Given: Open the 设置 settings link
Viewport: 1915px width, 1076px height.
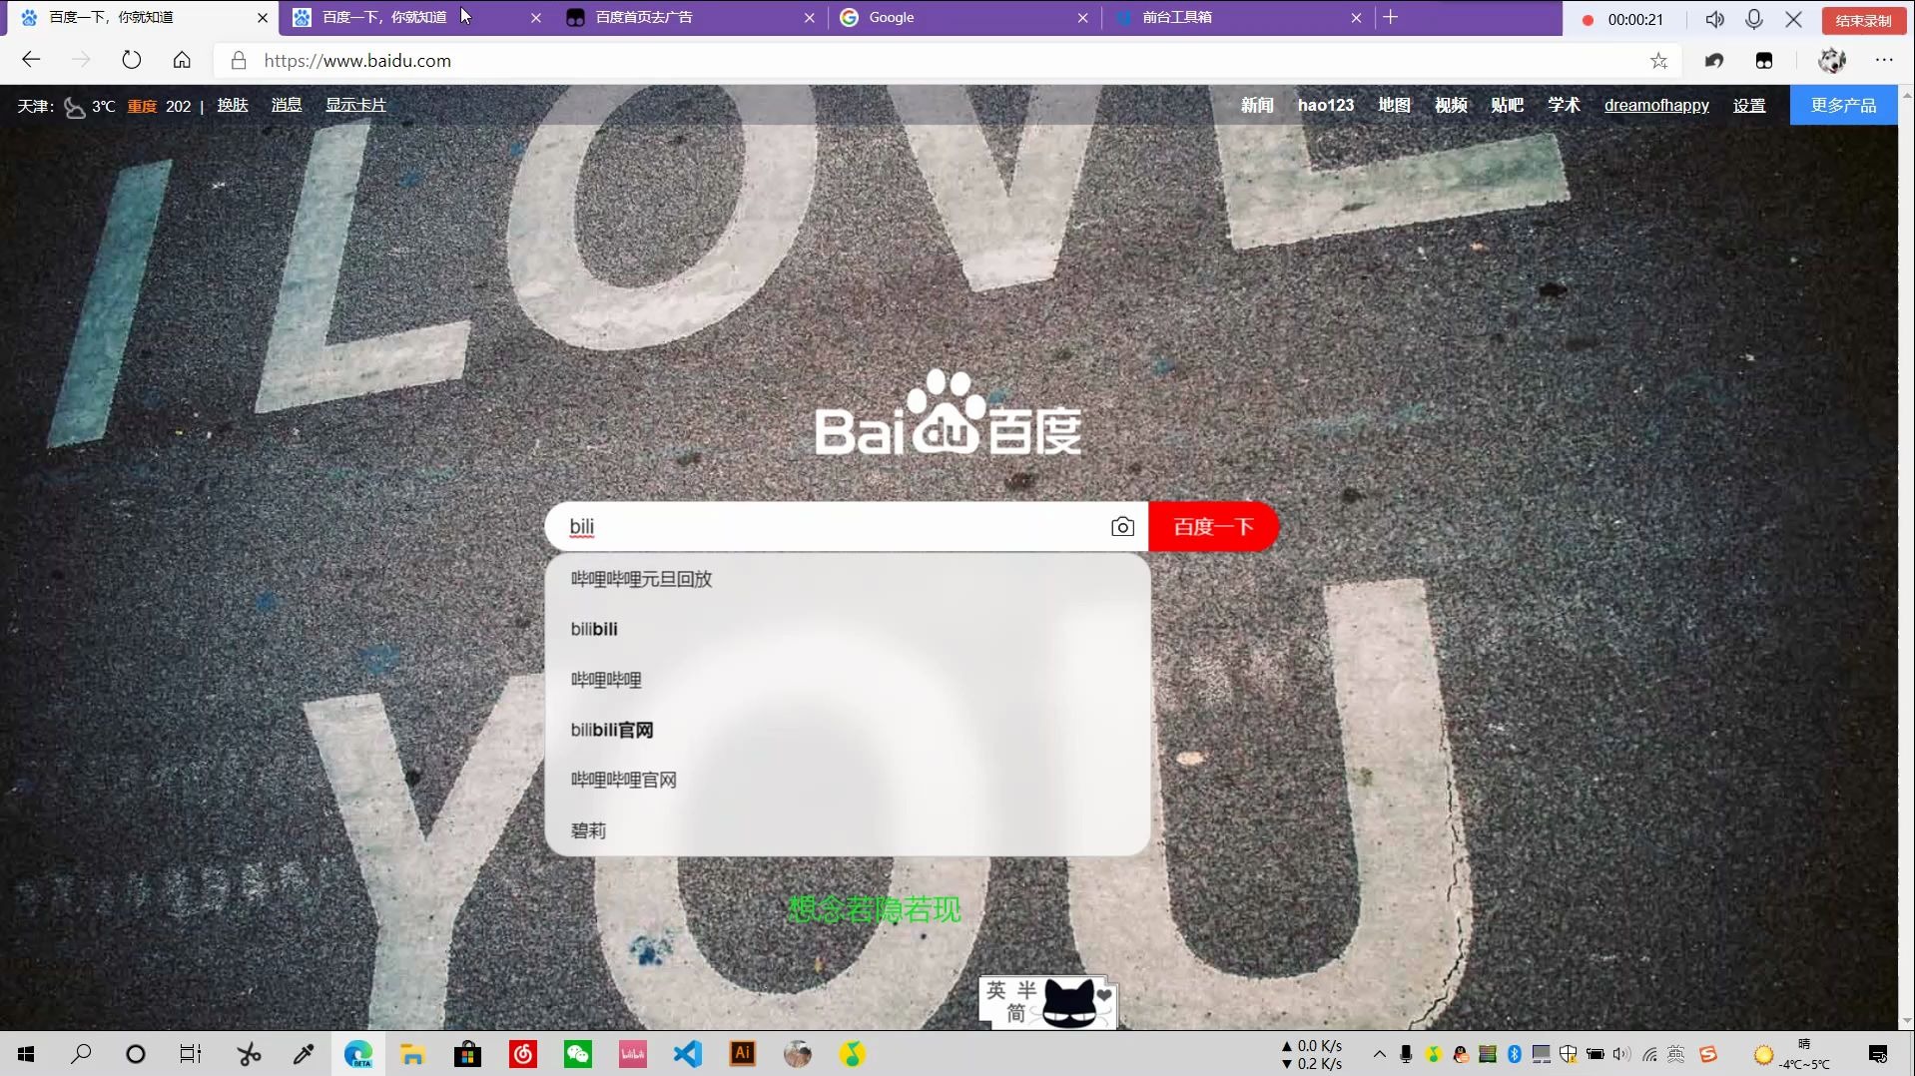Looking at the screenshot, I should pyautogui.click(x=1749, y=105).
